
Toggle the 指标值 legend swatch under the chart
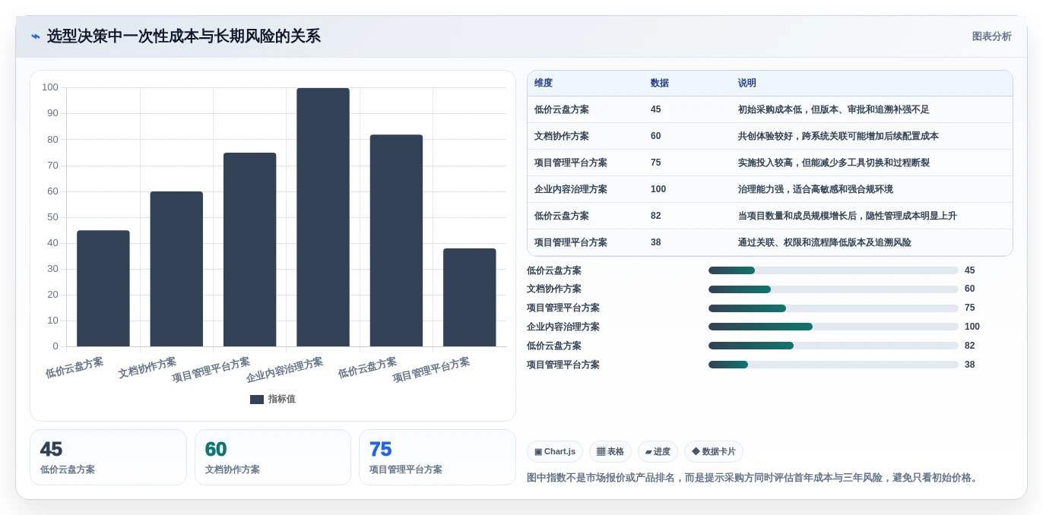[x=257, y=400]
